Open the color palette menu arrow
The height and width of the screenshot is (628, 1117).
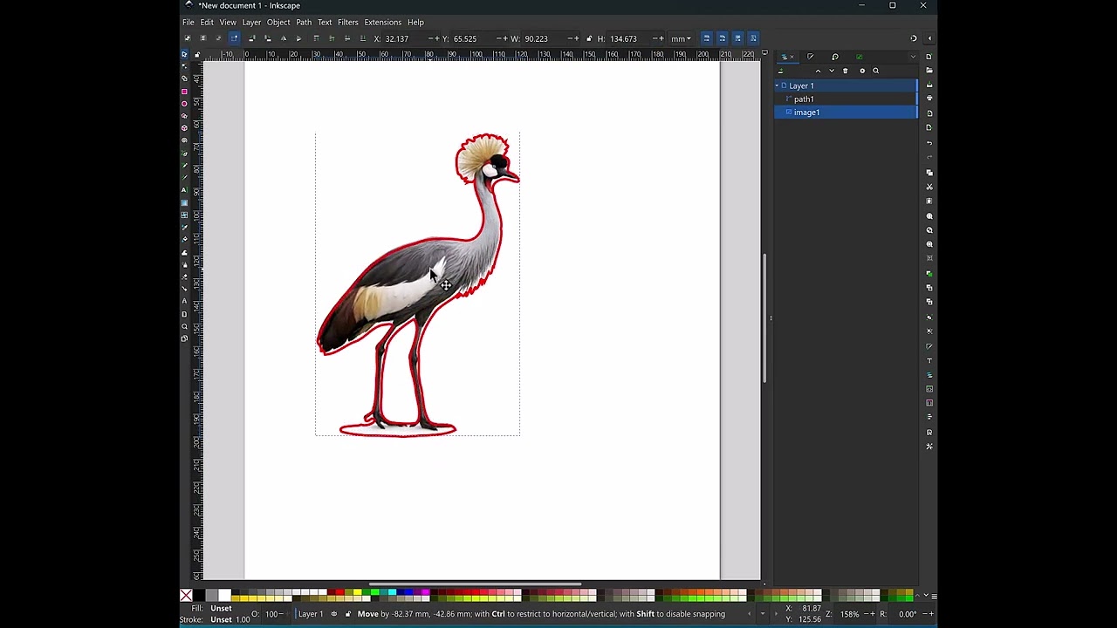934,596
